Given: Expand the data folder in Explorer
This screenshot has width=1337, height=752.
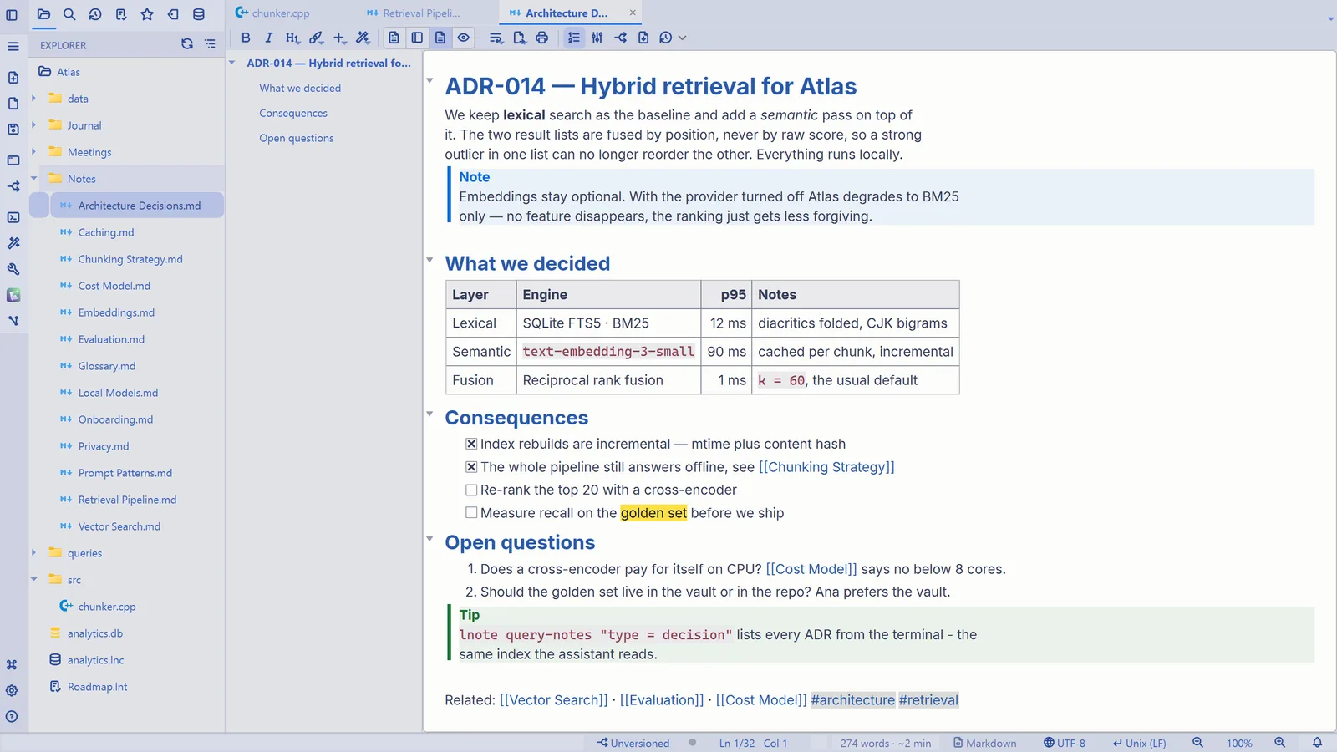Looking at the screenshot, I should (x=33, y=99).
